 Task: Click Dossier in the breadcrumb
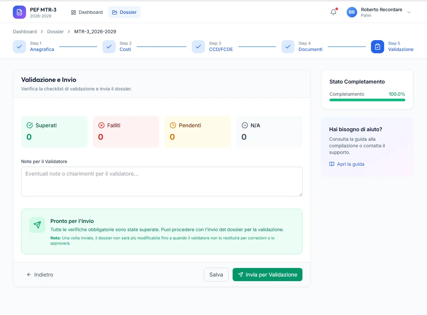55,32
